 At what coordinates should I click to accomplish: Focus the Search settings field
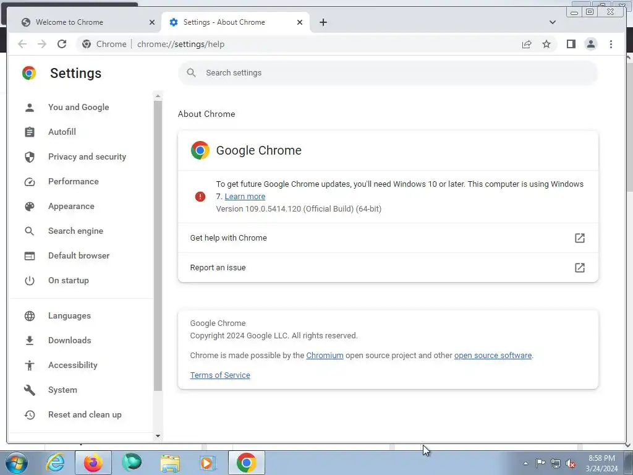pyautogui.click(x=388, y=73)
